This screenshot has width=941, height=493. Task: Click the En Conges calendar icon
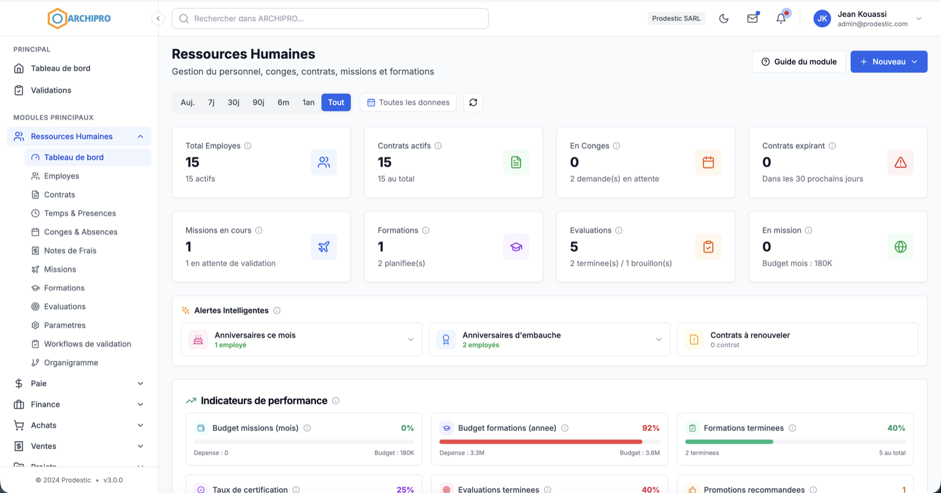(708, 162)
